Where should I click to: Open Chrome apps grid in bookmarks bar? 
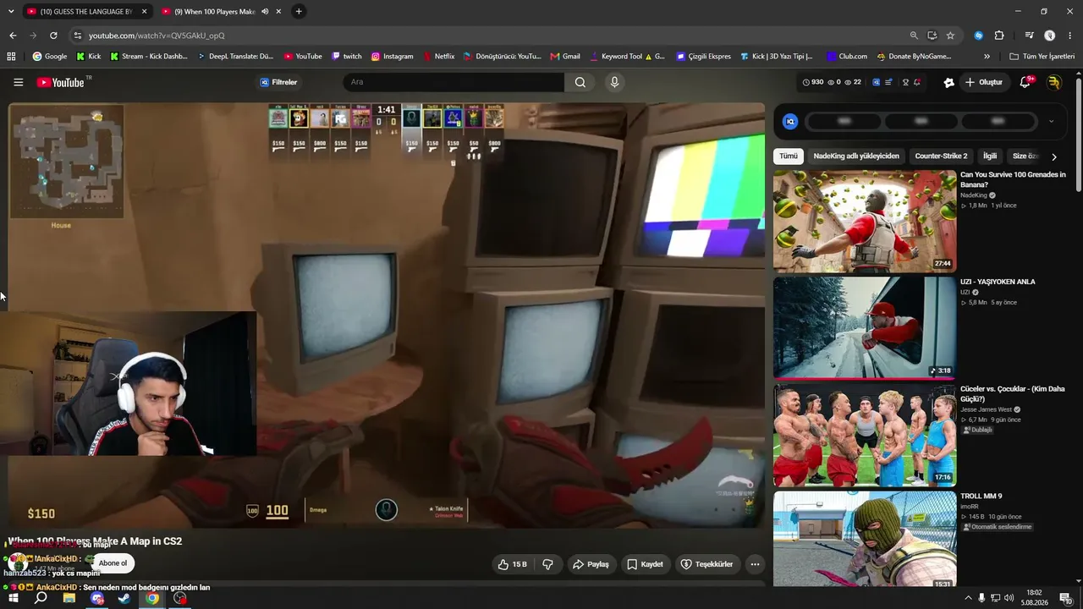[11, 57]
